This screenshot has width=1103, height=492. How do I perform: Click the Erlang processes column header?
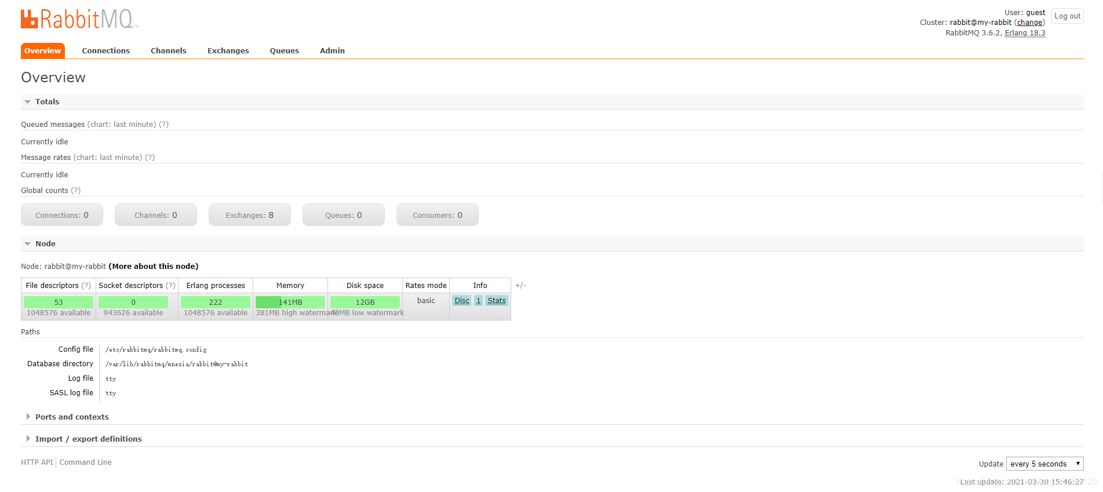coord(216,286)
